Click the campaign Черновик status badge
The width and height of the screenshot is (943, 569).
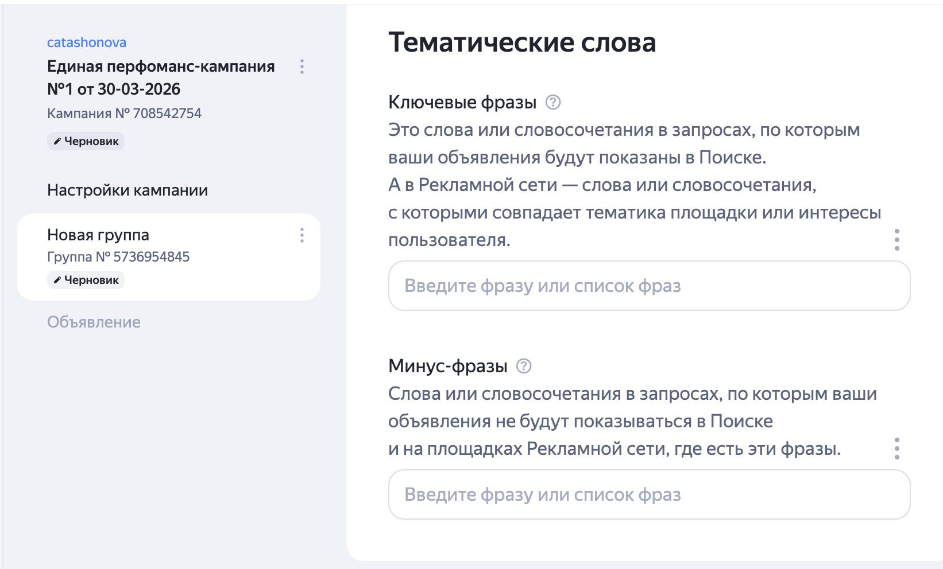coord(86,141)
